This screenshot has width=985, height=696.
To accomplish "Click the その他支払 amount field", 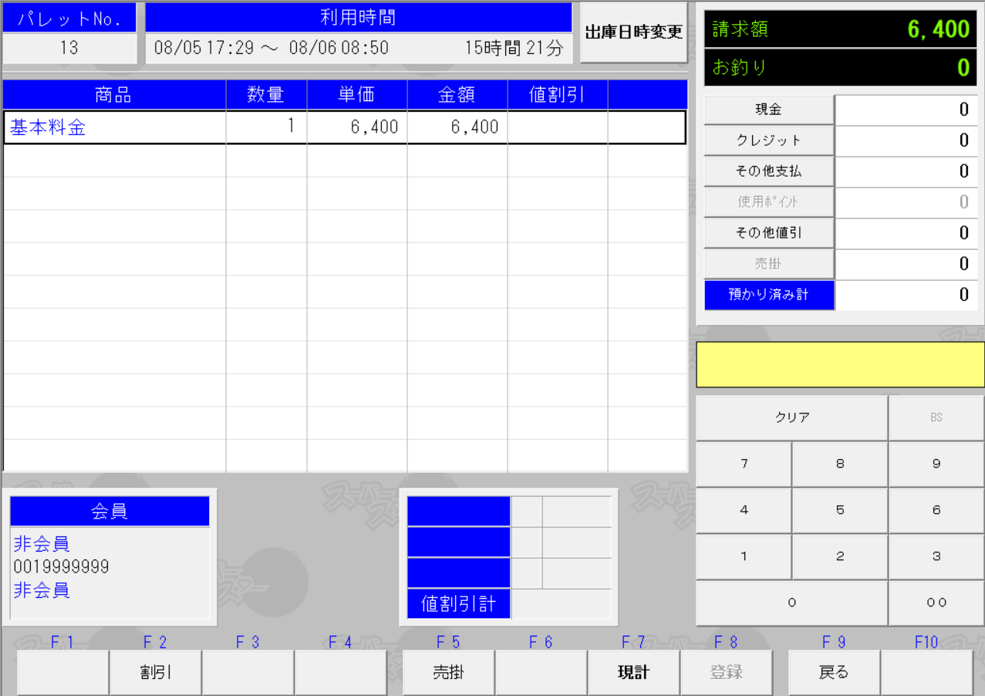I will (906, 171).
